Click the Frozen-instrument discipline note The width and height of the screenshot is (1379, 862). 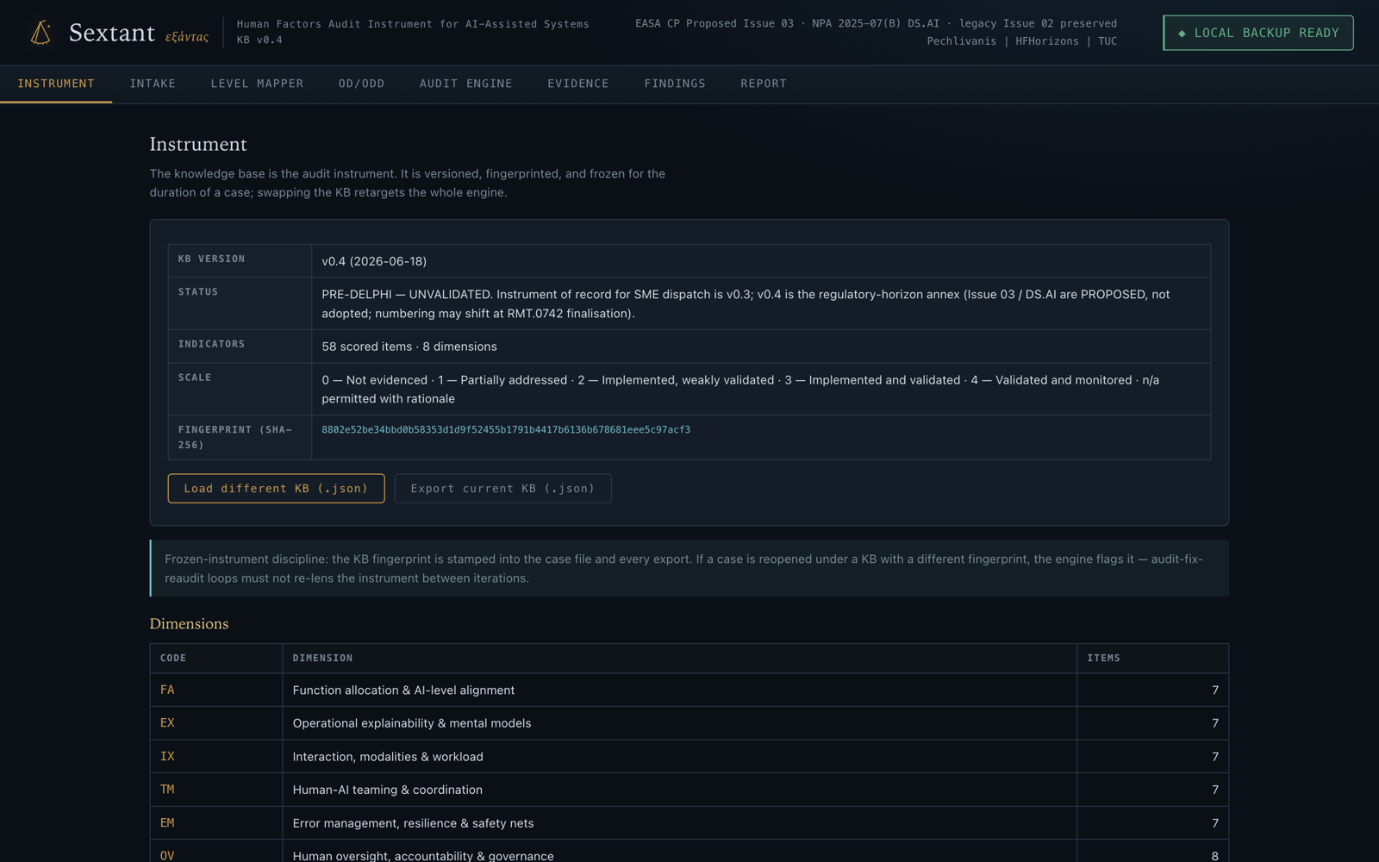click(689, 568)
